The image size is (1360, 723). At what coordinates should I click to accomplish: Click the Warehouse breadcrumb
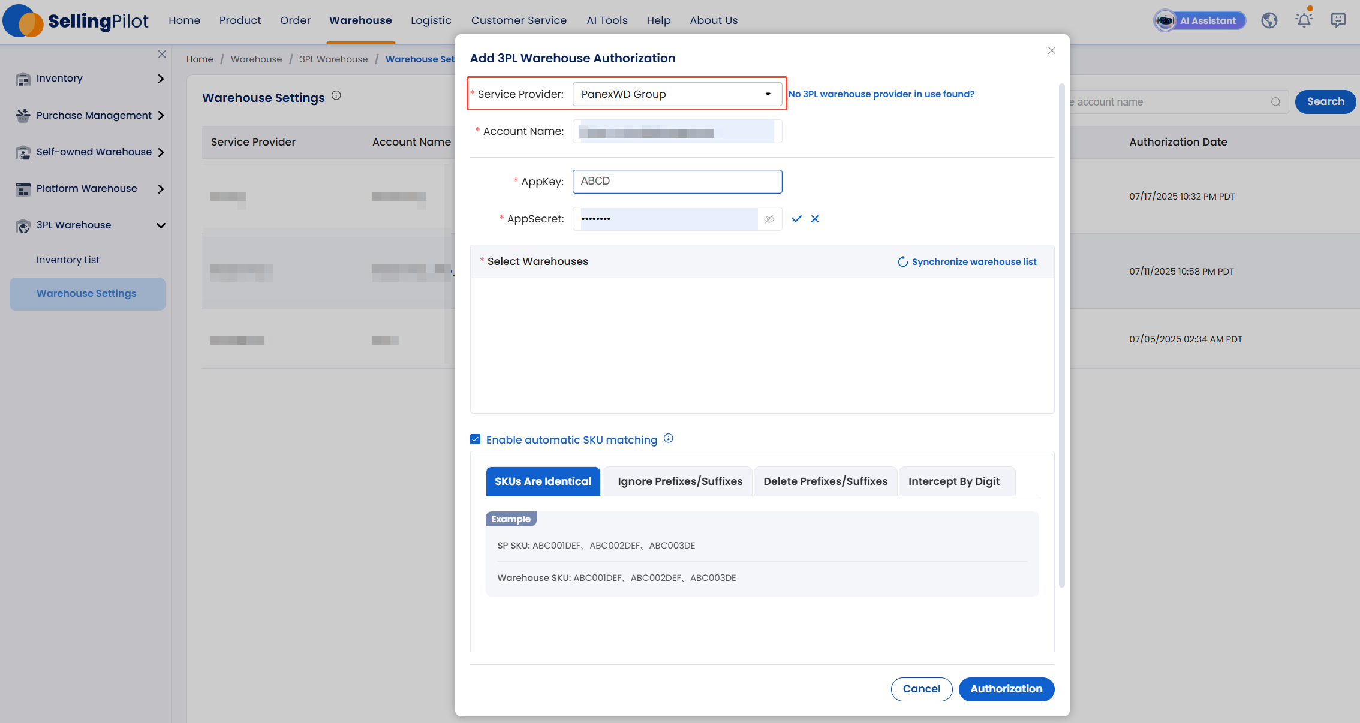[256, 59]
